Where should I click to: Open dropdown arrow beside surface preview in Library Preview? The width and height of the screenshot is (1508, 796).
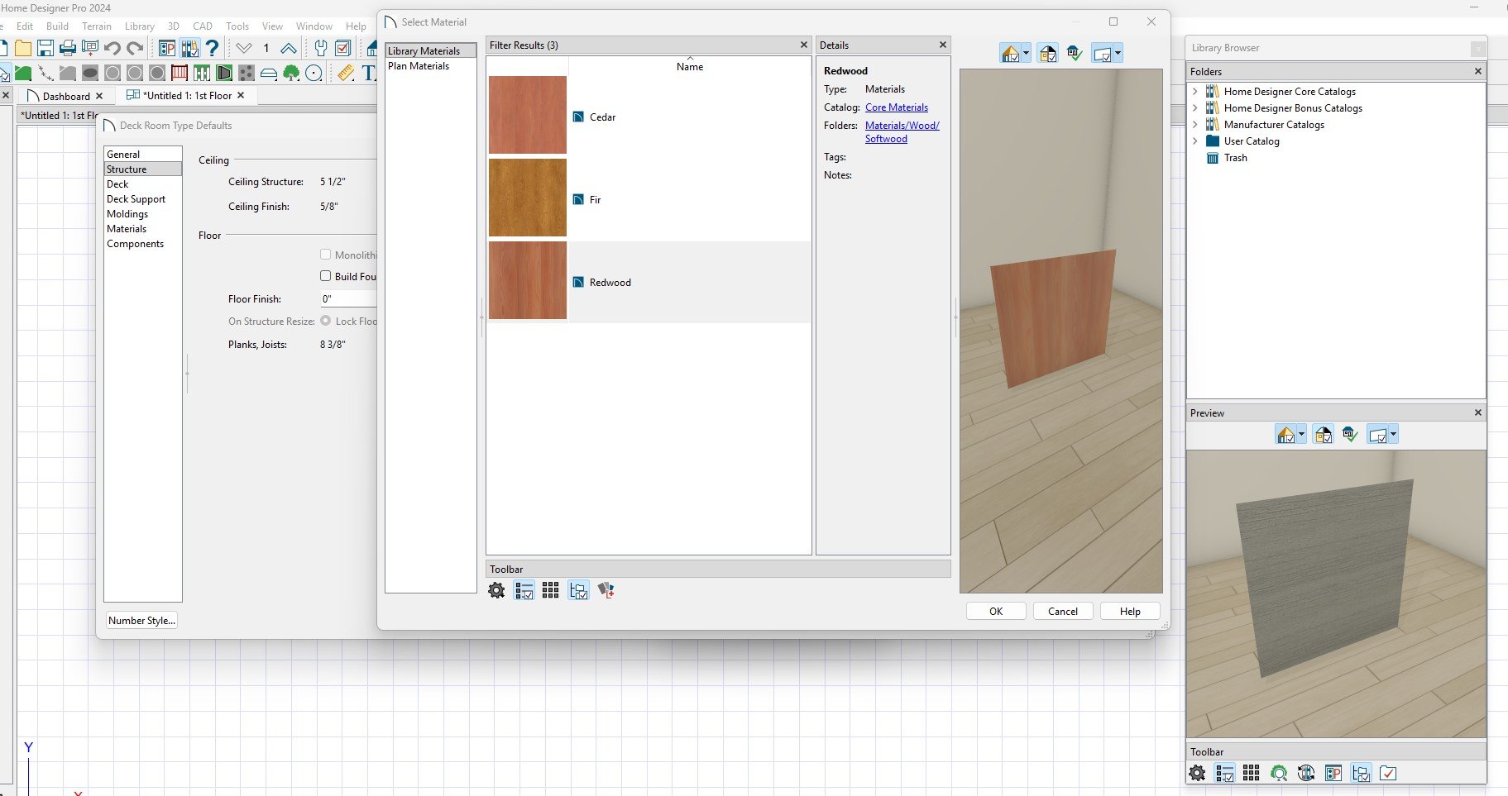(1393, 435)
